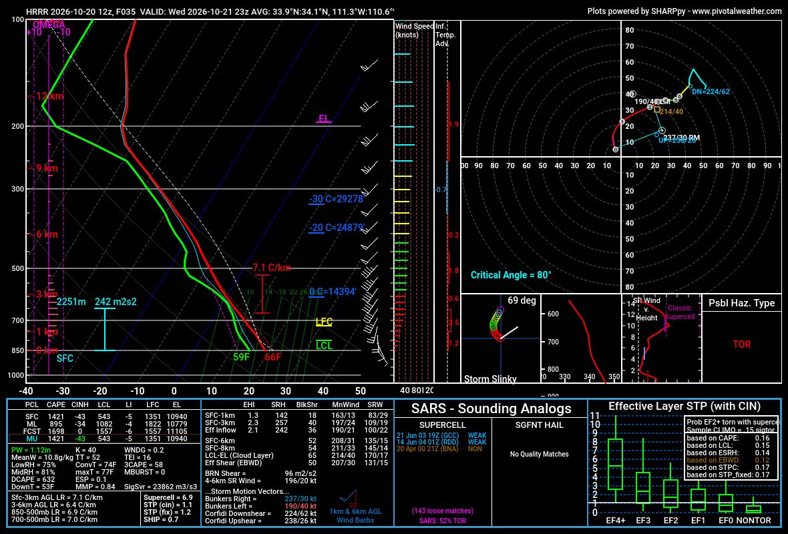Click the BRN Shear = 96 m2/s2 row
Screen dimensions: 788x534
tap(261, 473)
